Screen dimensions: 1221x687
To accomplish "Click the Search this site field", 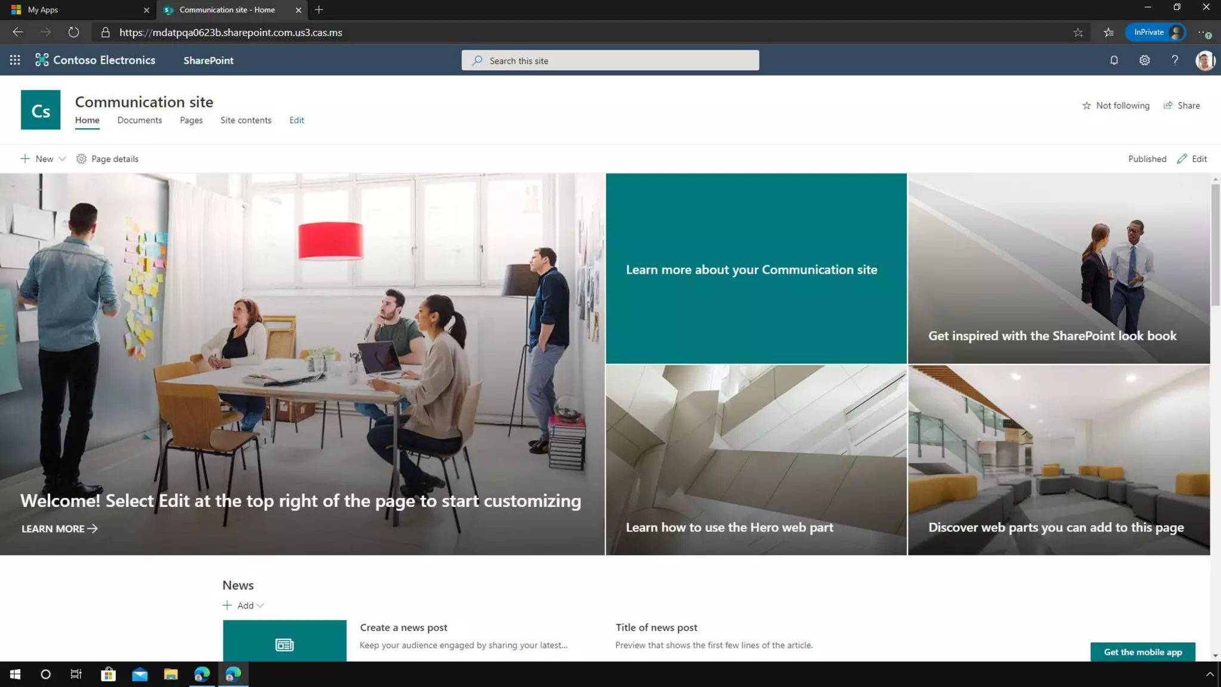I will (610, 60).
